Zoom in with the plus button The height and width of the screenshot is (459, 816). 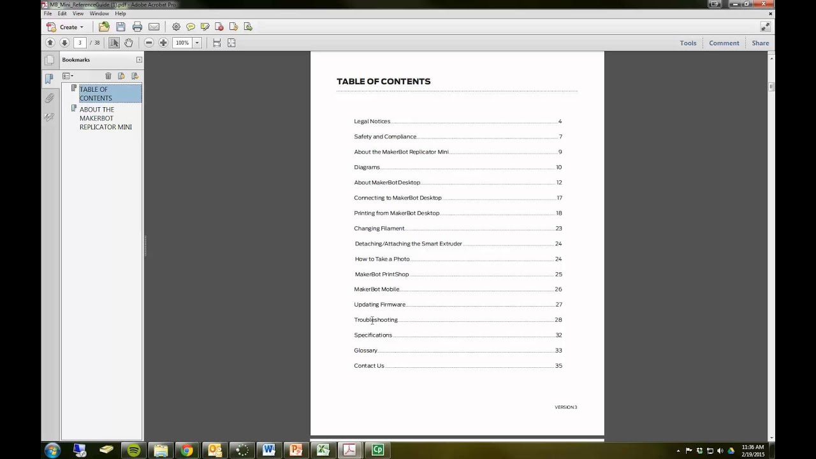click(x=163, y=43)
